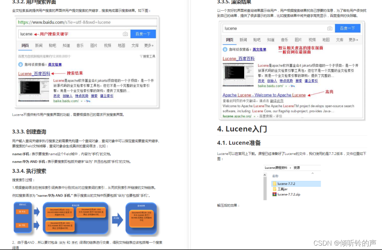Open dropdown arrow after baike.baidu.com/ in section 3.3.5

click(x=286, y=86)
